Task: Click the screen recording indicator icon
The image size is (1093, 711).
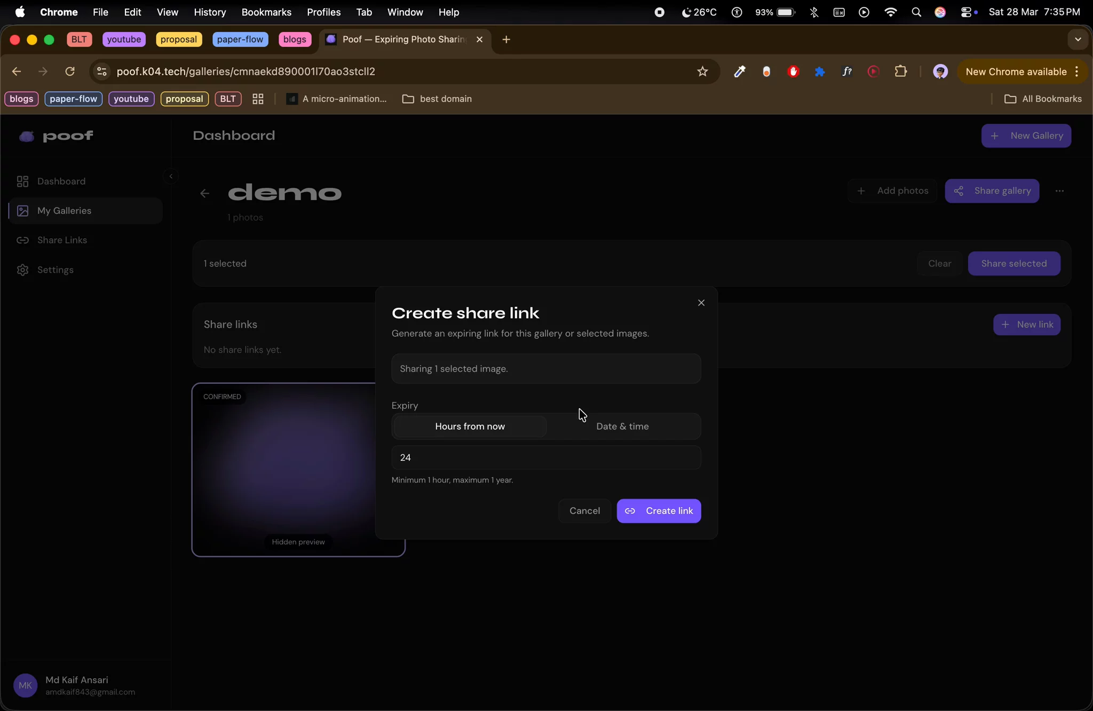Action: click(659, 12)
